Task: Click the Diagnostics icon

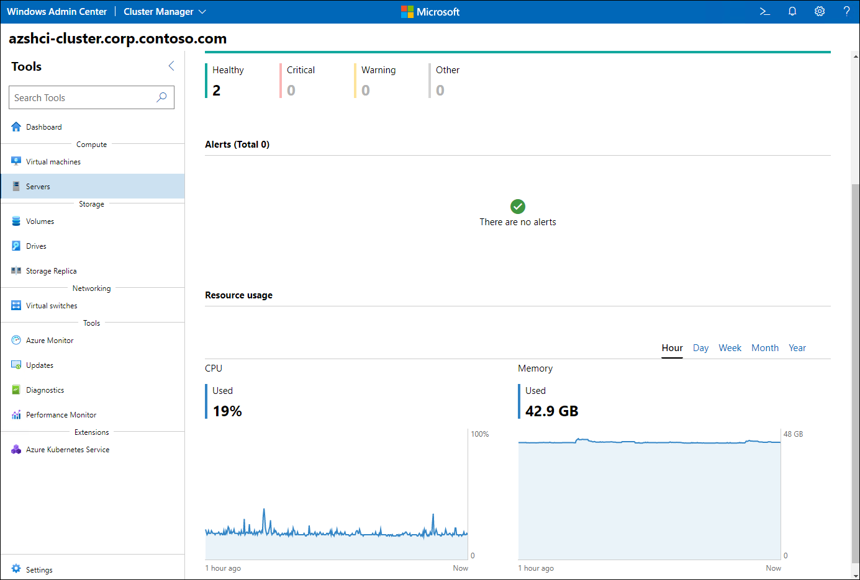Action: pos(16,390)
